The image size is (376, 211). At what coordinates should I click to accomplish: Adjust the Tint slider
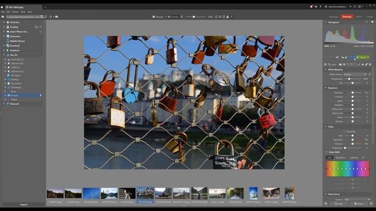click(352, 83)
